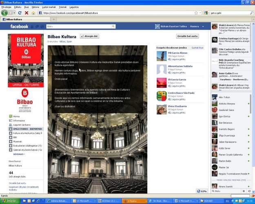Click the star icon beside Museoak
This screenshot has height=204, width=255.
[11, 142]
